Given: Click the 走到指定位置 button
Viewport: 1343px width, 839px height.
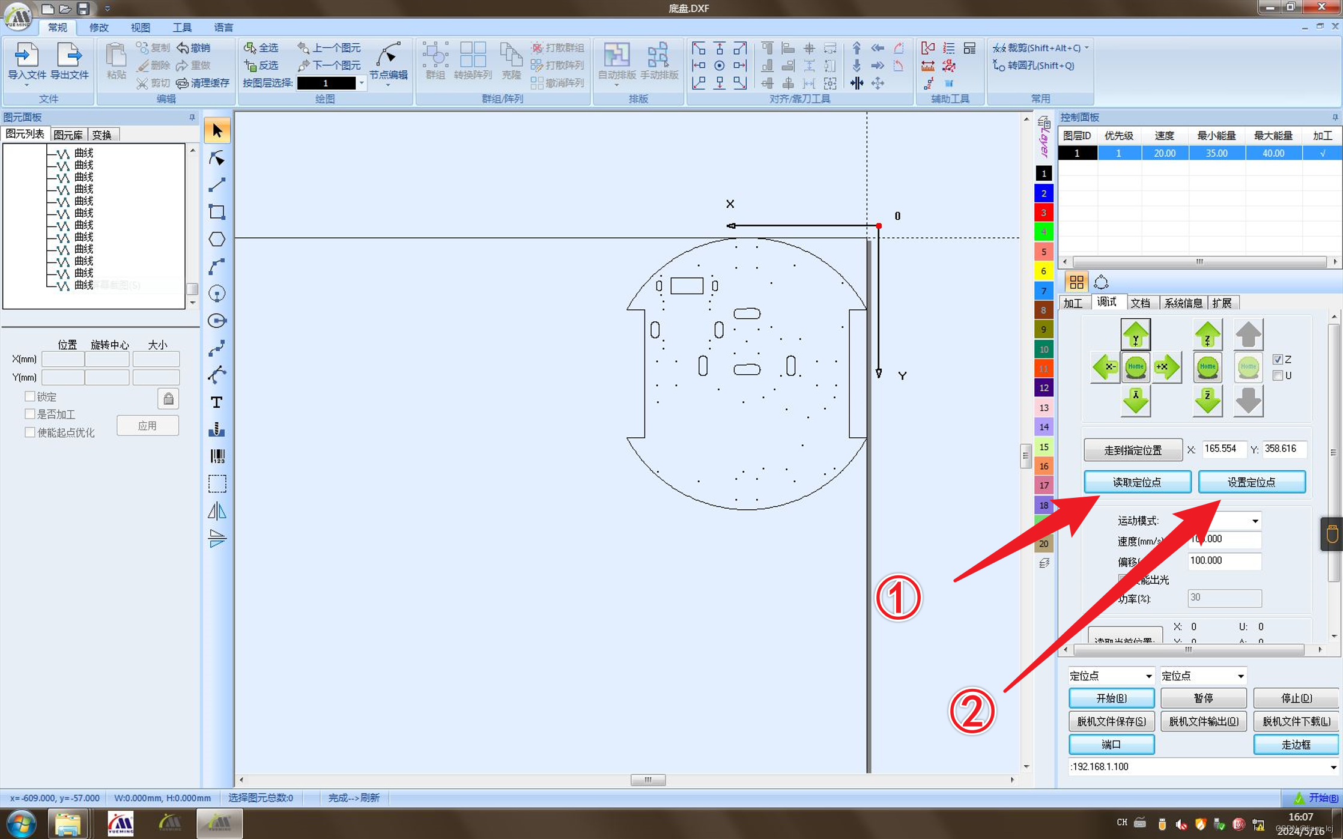Looking at the screenshot, I should pos(1133,450).
